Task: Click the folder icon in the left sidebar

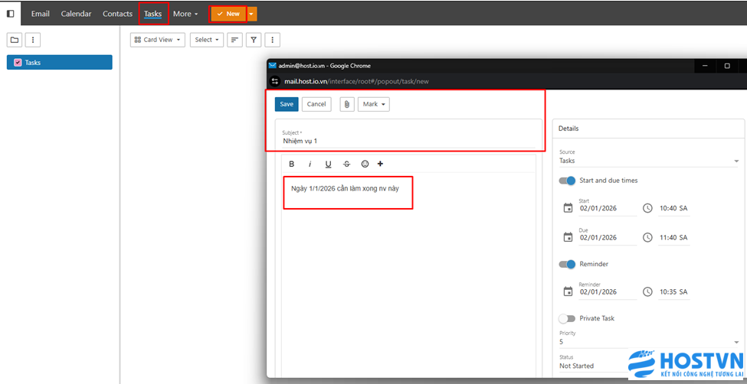Action: pos(15,40)
